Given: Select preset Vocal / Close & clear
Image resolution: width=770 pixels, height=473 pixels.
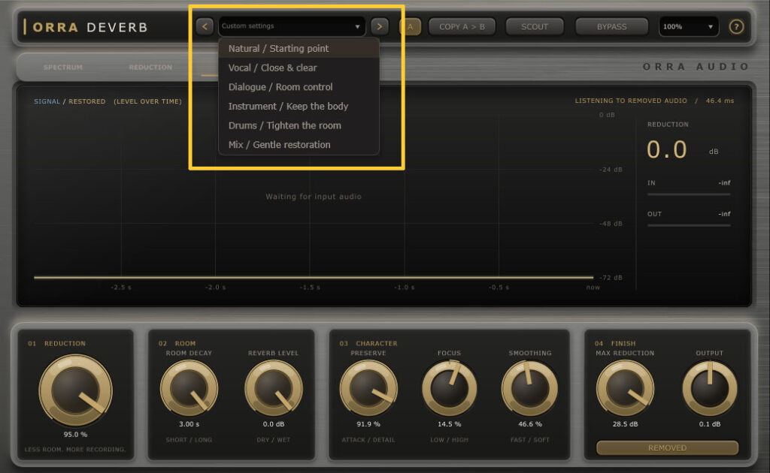Looking at the screenshot, I should 299,68.
